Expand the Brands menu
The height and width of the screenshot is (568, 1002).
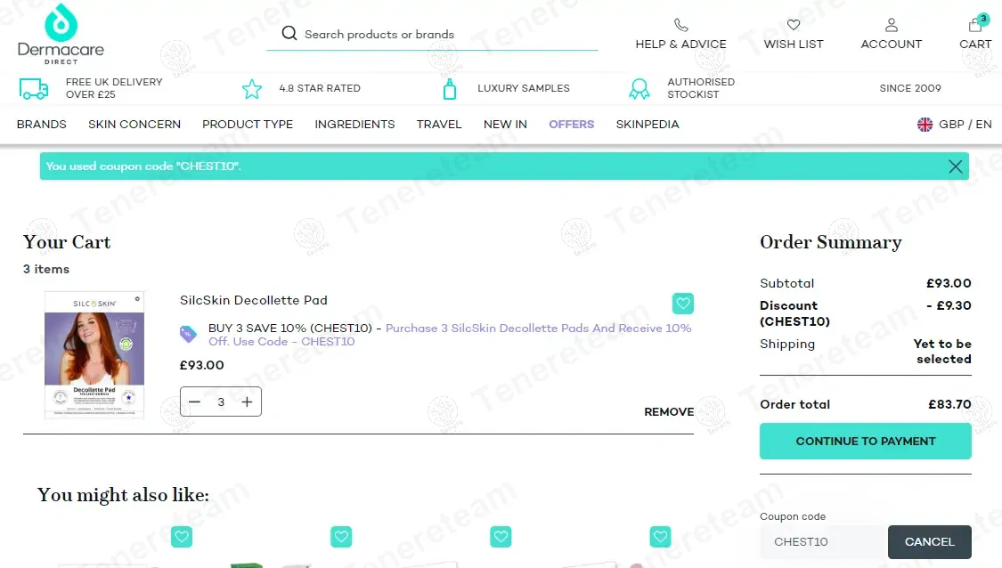point(42,125)
